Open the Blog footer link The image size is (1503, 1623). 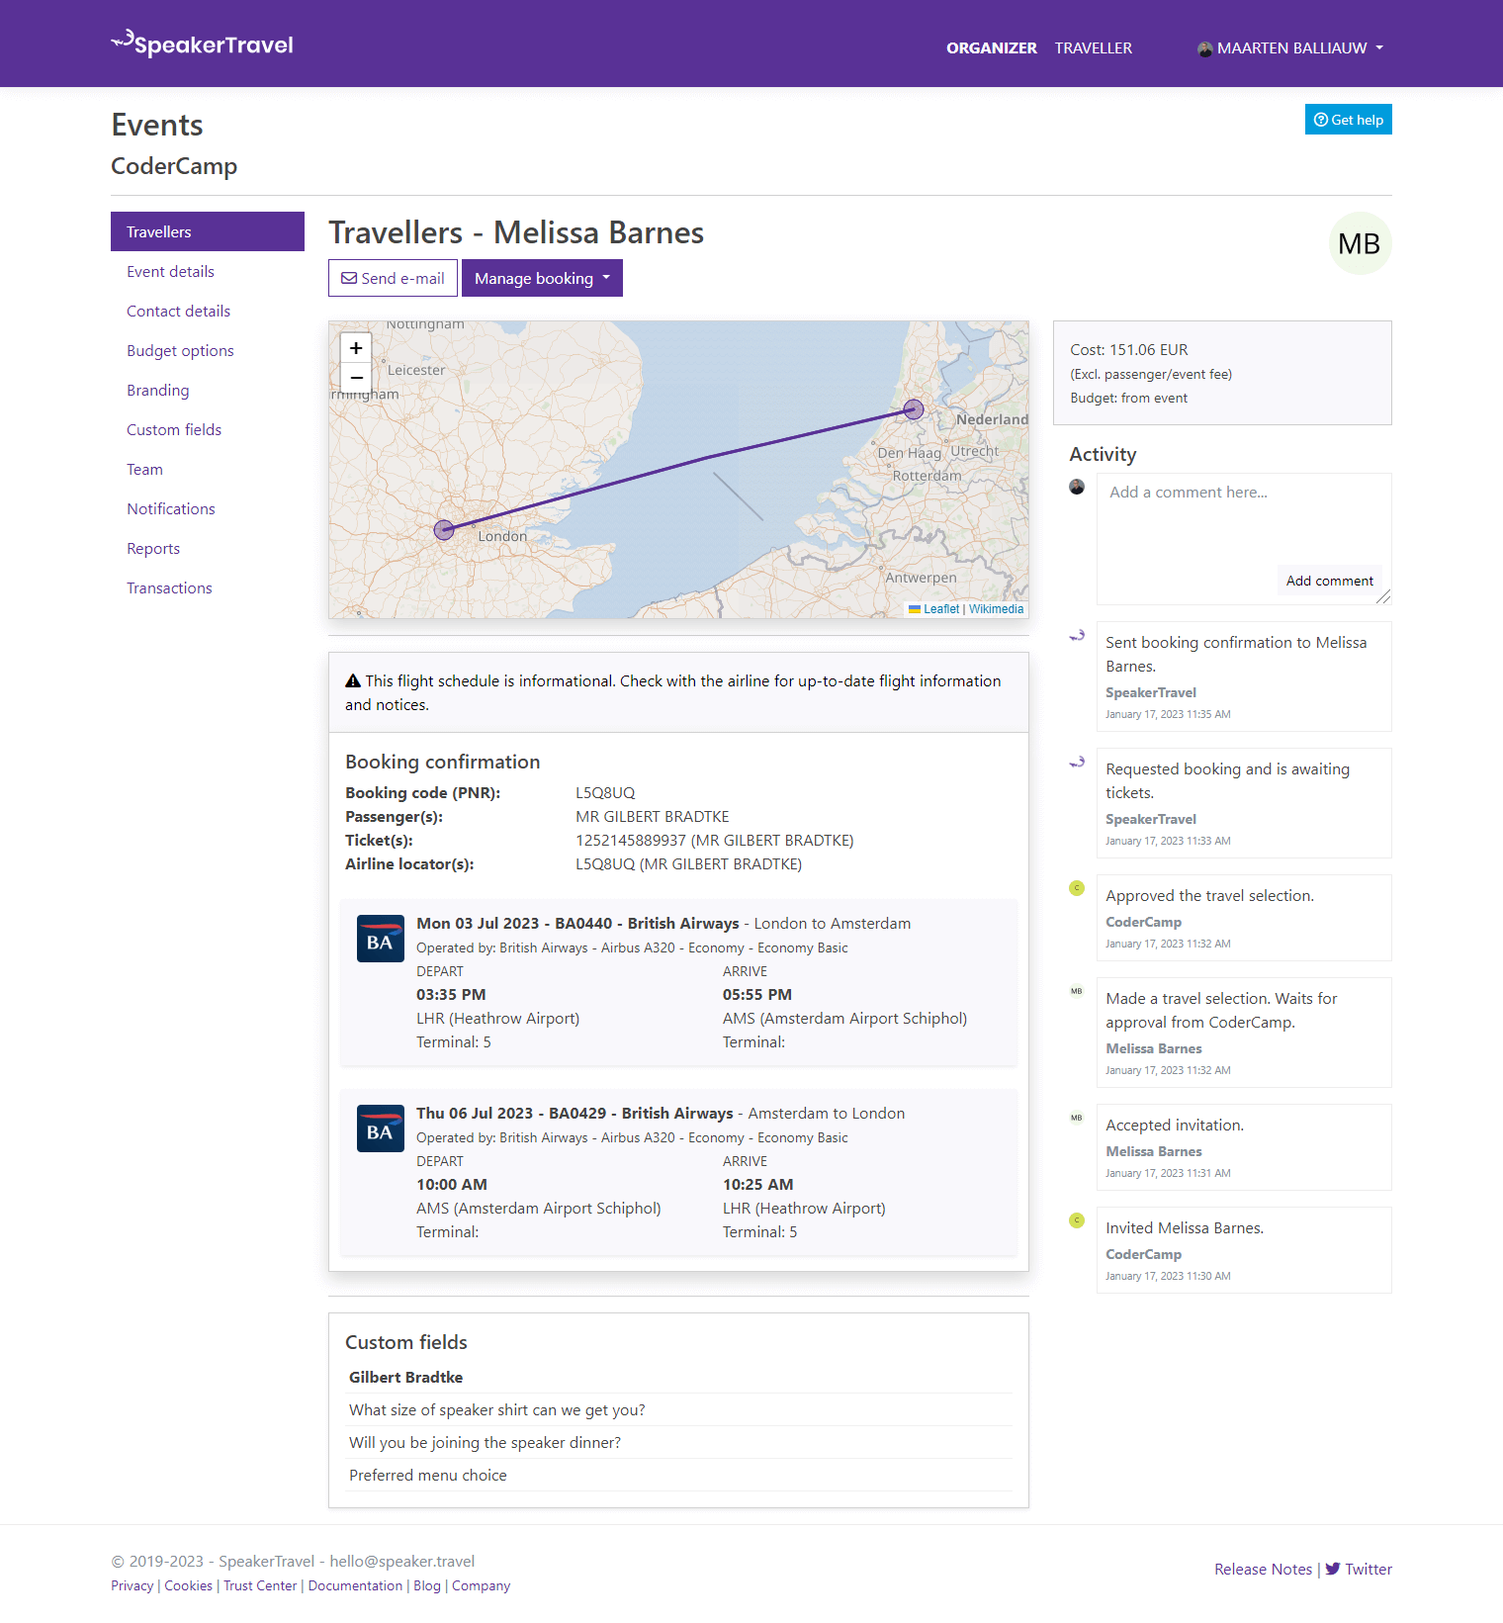click(x=427, y=1585)
